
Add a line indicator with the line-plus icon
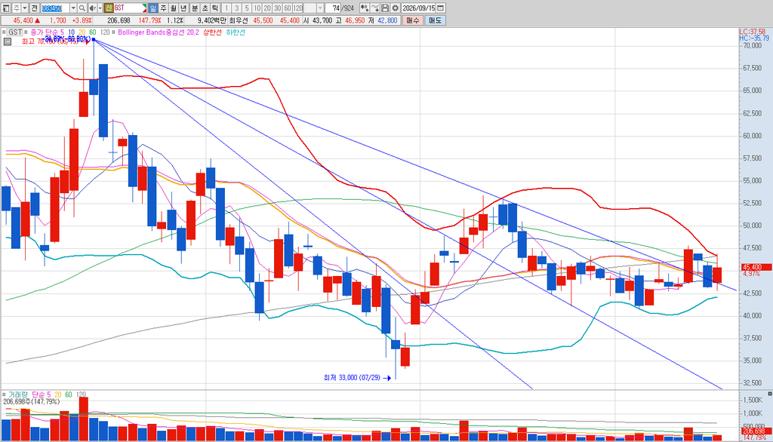374,8
